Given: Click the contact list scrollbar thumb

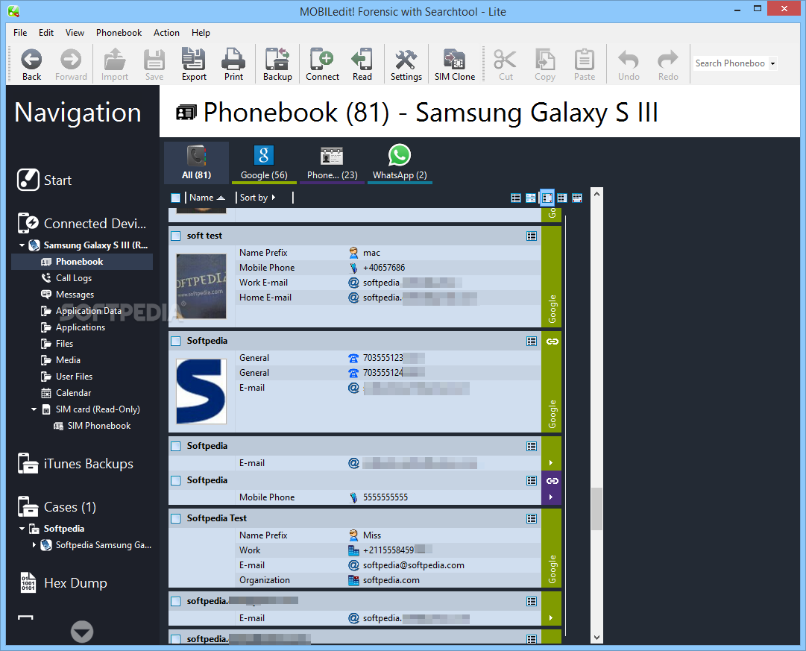Looking at the screenshot, I should click(596, 508).
